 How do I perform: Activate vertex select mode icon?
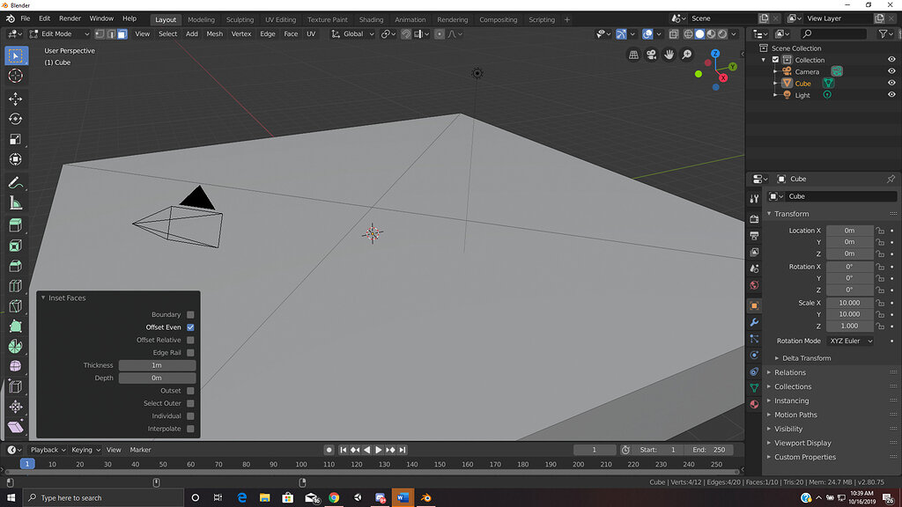click(99, 33)
